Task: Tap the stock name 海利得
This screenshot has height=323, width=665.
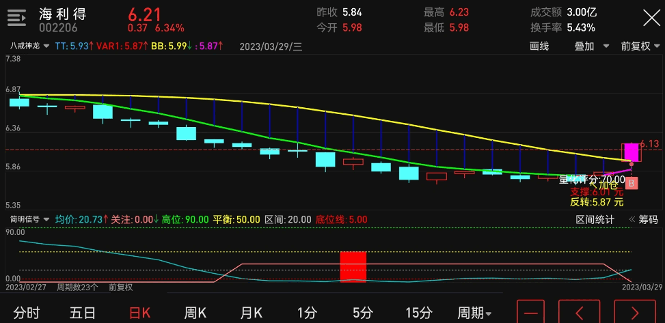Action: coord(63,14)
